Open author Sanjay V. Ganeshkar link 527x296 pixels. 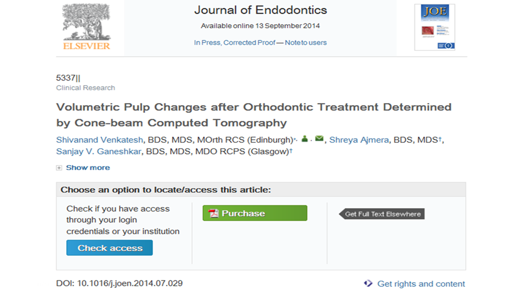(99, 151)
